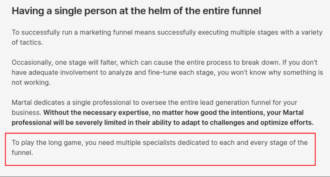Click the bold phrase "optimize efforts."
This screenshot has width=330, height=177.
[287, 122]
